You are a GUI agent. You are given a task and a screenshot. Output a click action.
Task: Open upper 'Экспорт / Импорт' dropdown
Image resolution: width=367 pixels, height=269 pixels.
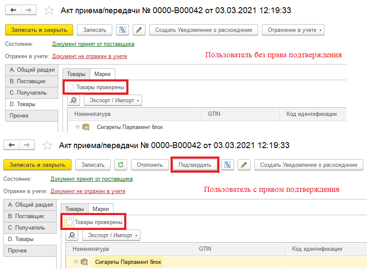113,101
